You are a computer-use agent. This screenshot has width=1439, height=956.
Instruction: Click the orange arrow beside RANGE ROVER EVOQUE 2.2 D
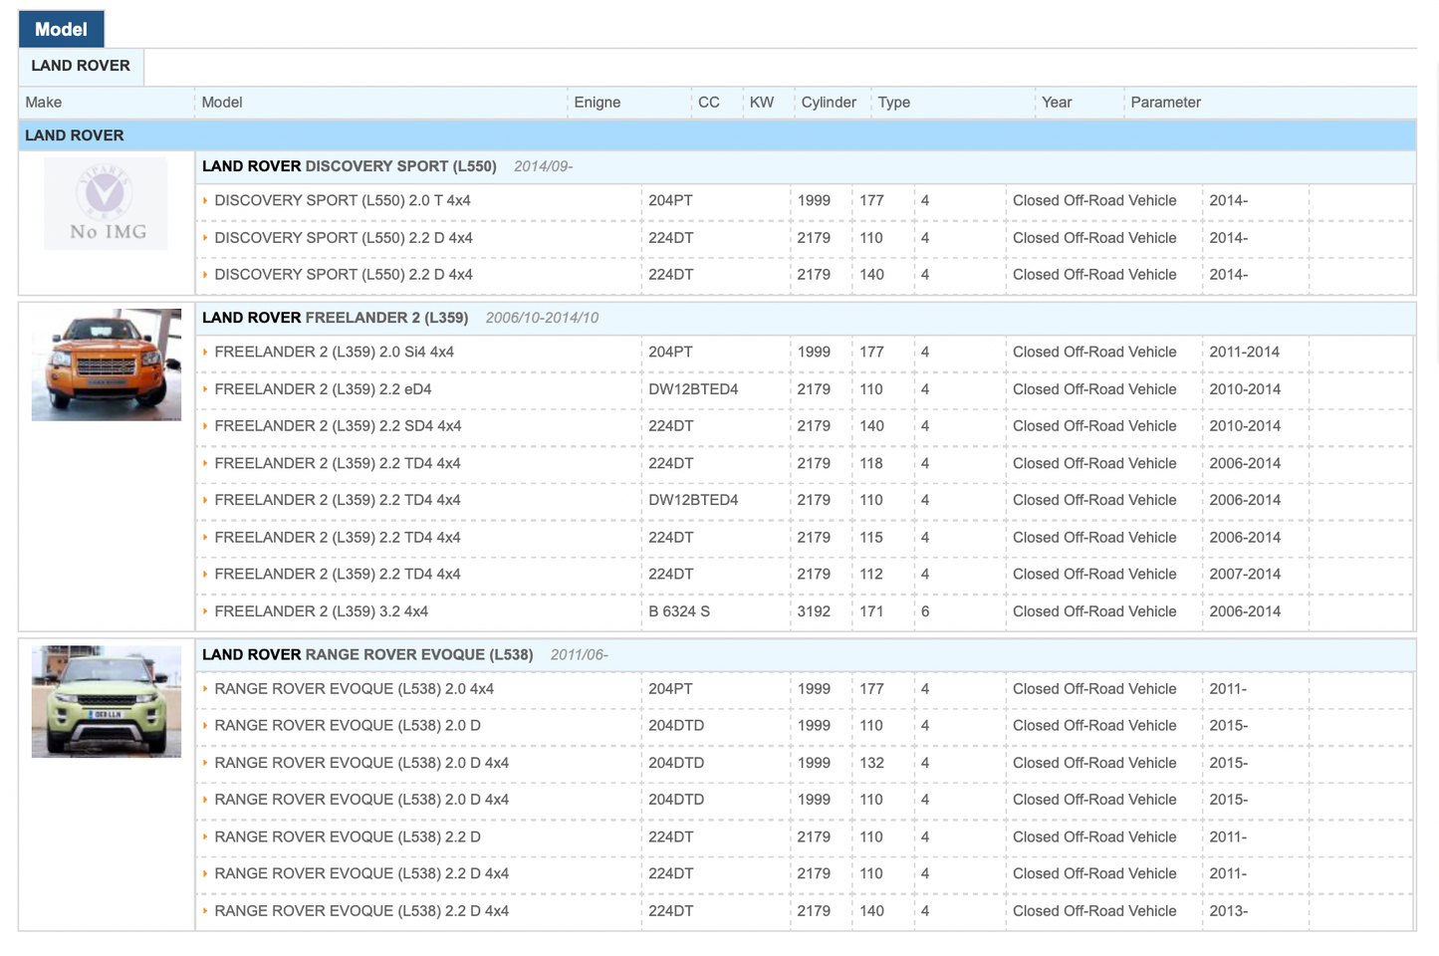[x=205, y=837]
